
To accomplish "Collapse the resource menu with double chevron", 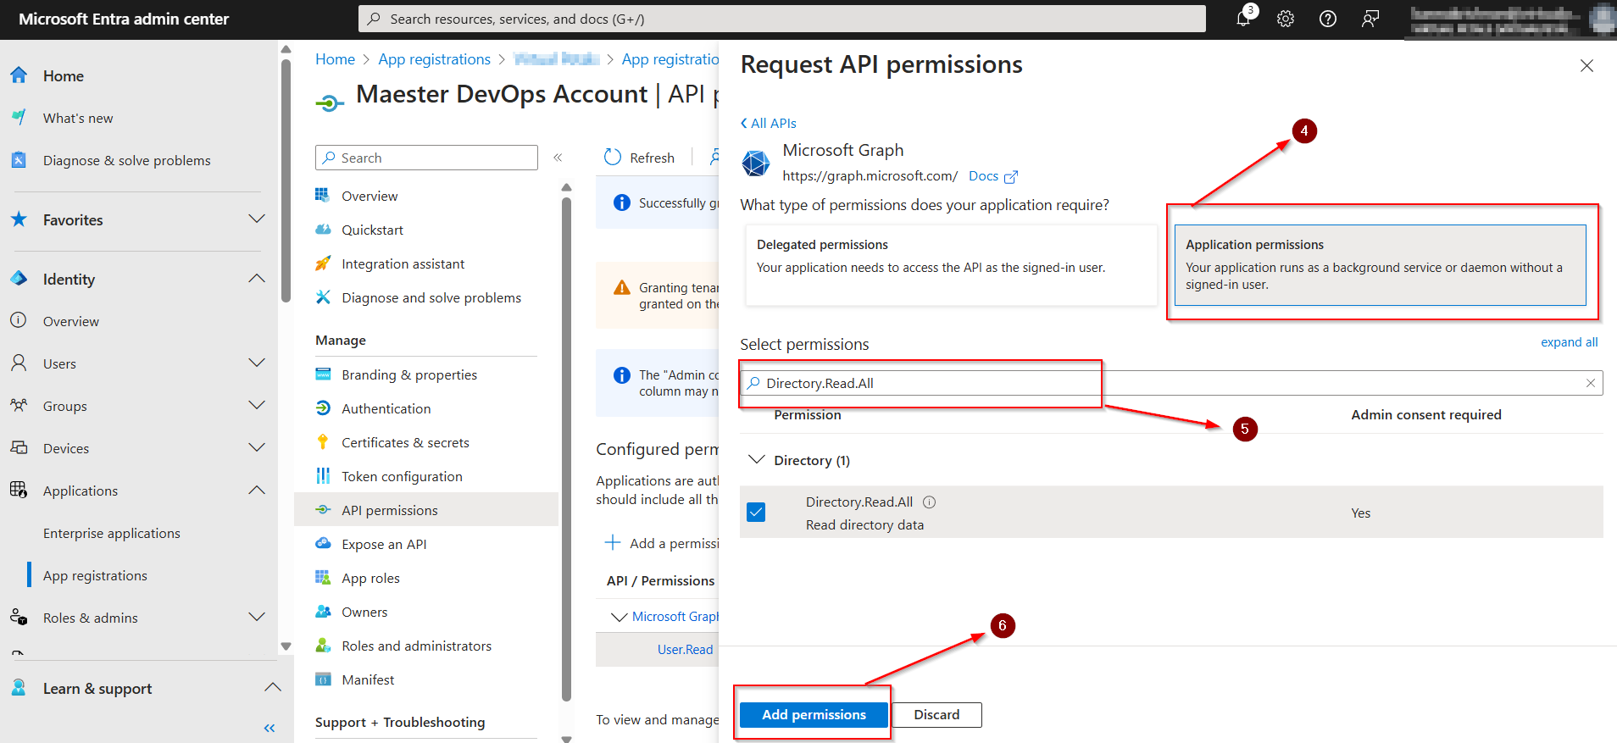I will click(x=558, y=158).
